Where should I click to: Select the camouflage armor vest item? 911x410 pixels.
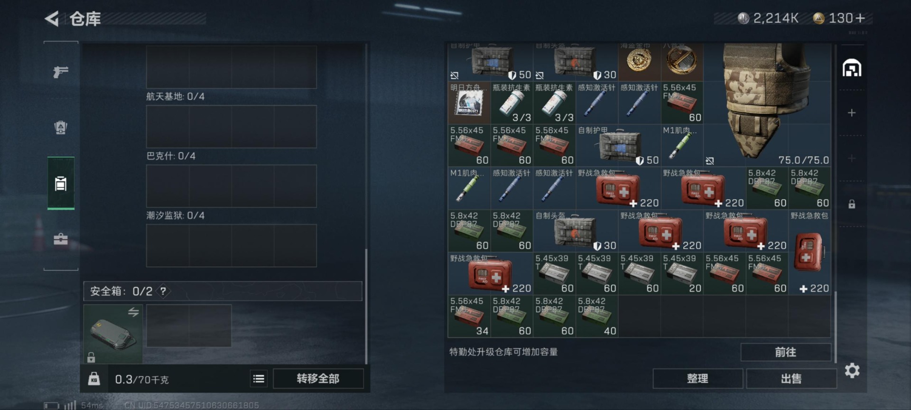pos(767,103)
